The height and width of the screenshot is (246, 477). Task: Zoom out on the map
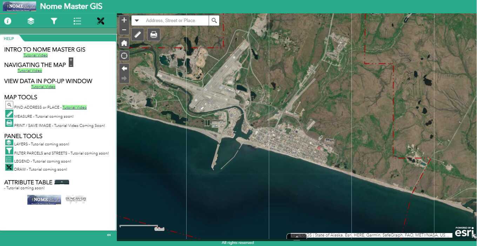(x=124, y=30)
